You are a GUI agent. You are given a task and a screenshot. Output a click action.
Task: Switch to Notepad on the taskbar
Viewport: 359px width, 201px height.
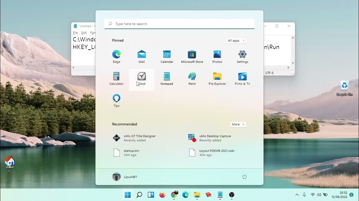[220, 195]
